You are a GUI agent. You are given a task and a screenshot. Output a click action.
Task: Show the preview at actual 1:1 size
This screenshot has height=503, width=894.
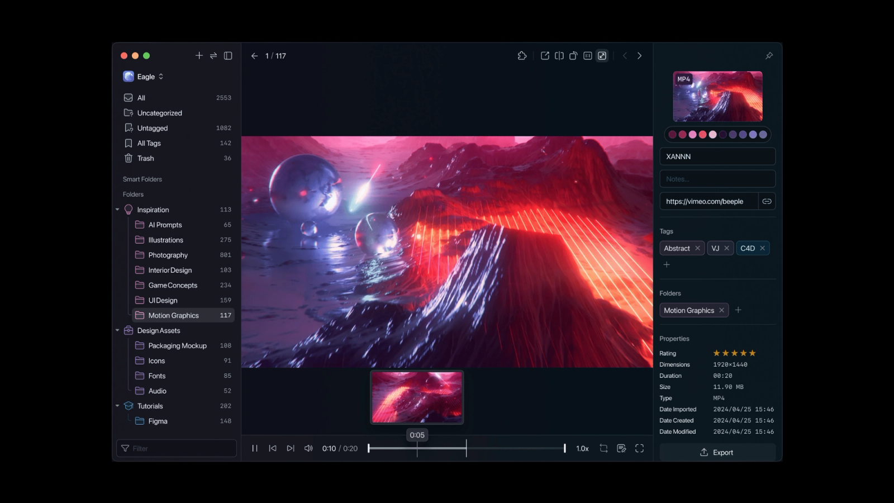pos(587,56)
